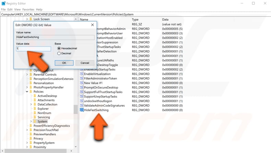
Task: Click the folder icon of Servicing key
Action: click(35, 117)
